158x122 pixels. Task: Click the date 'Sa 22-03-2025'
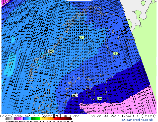105,116
